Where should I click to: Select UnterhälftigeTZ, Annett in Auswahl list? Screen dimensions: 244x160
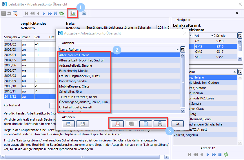(x=119, y=107)
